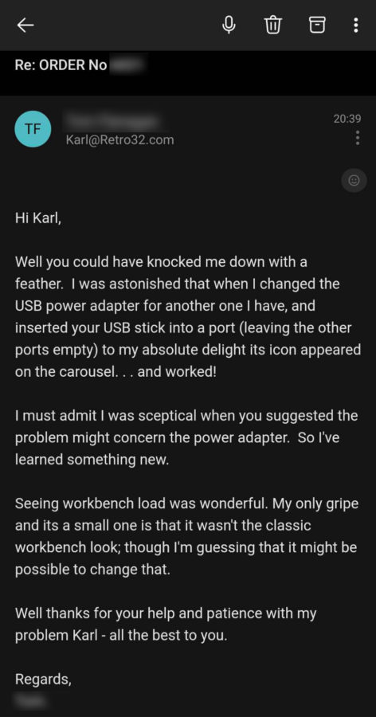This screenshot has height=717, width=376.
Task: Go back using the left arrow
Action: (25, 25)
